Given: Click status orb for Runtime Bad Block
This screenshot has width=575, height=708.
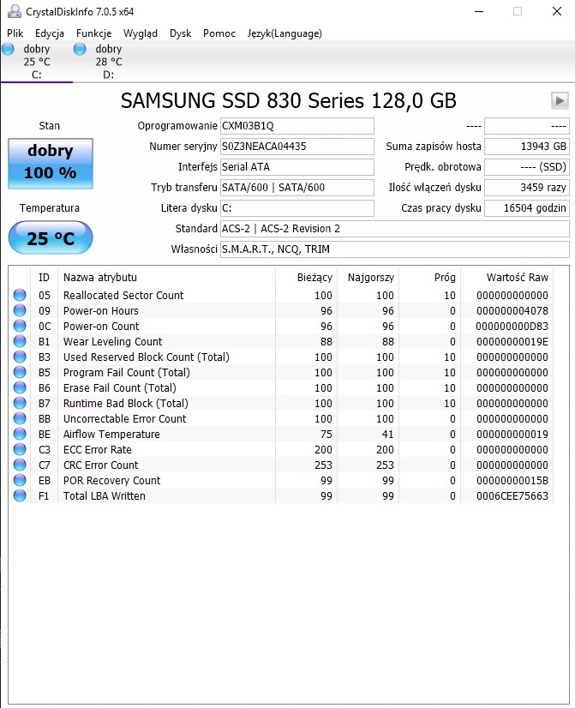Looking at the screenshot, I should point(20,403).
